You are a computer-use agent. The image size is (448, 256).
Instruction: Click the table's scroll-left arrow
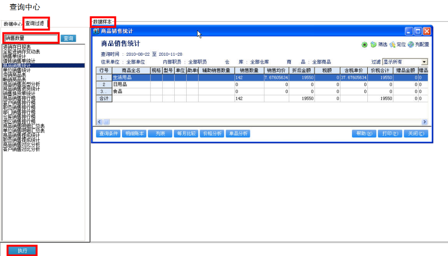click(x=99, y=122)
